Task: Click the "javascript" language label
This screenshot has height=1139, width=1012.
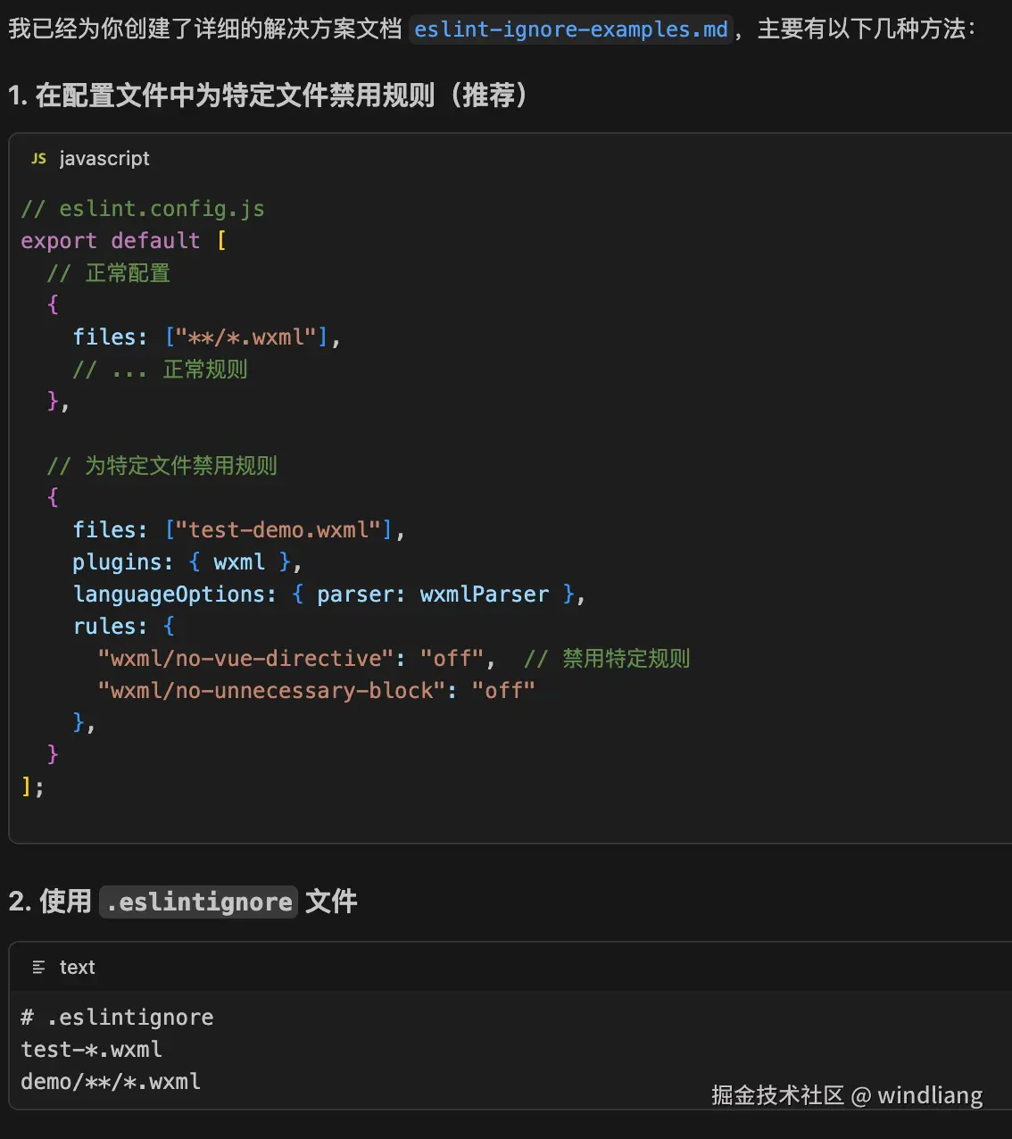Action: click(x=104, y=158)
